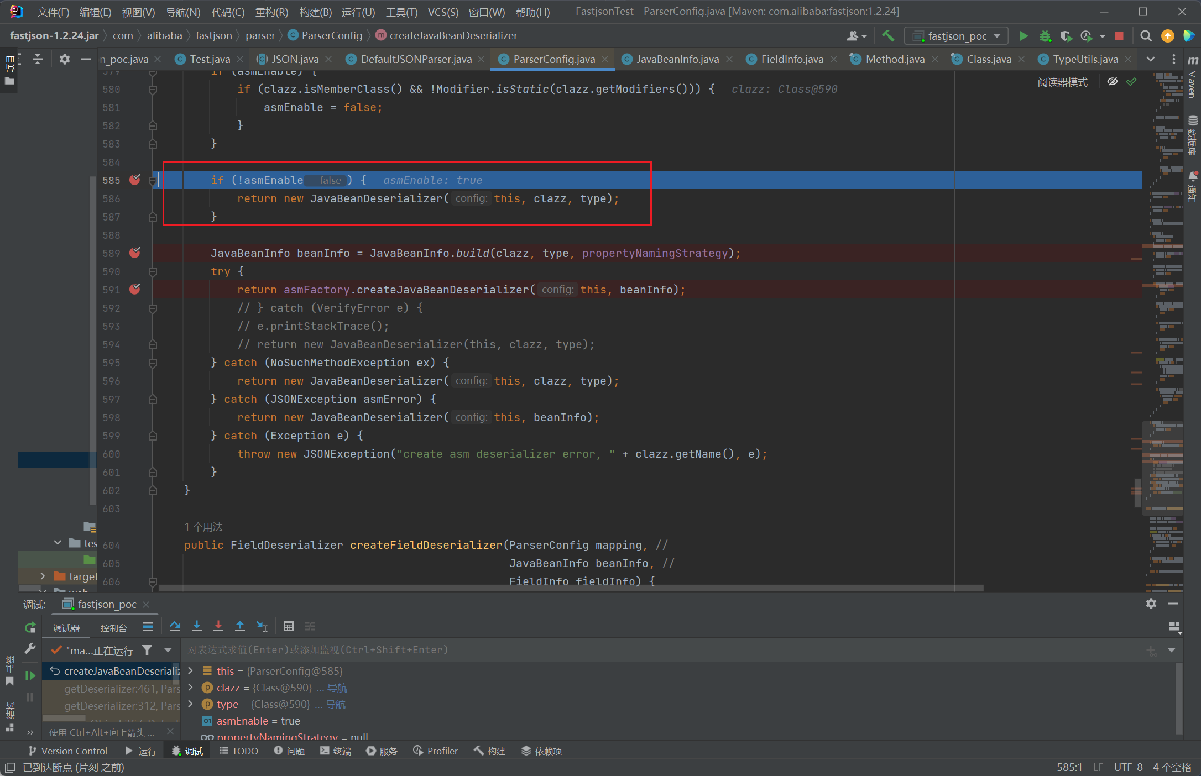Open the Evaluate Expression calculator icon

(x=288, y=626)
